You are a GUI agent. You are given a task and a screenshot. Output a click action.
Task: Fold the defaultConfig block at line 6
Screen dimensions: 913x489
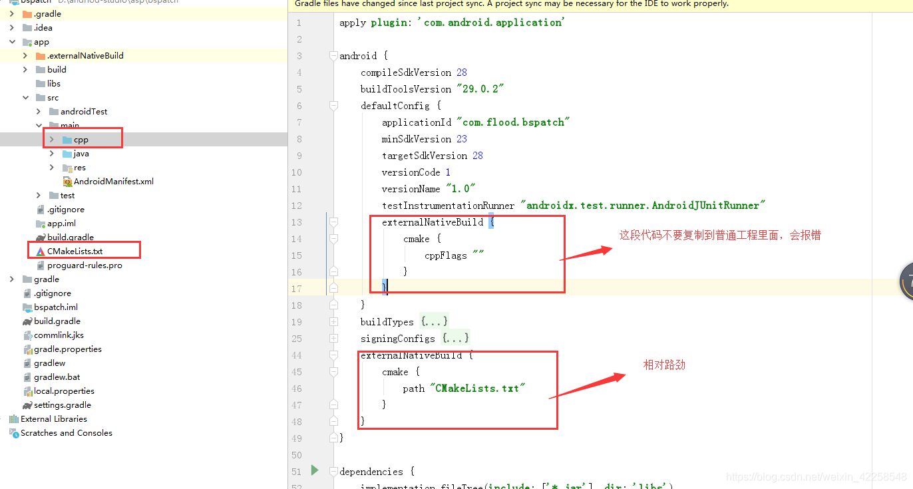click(x=333, y=106)
